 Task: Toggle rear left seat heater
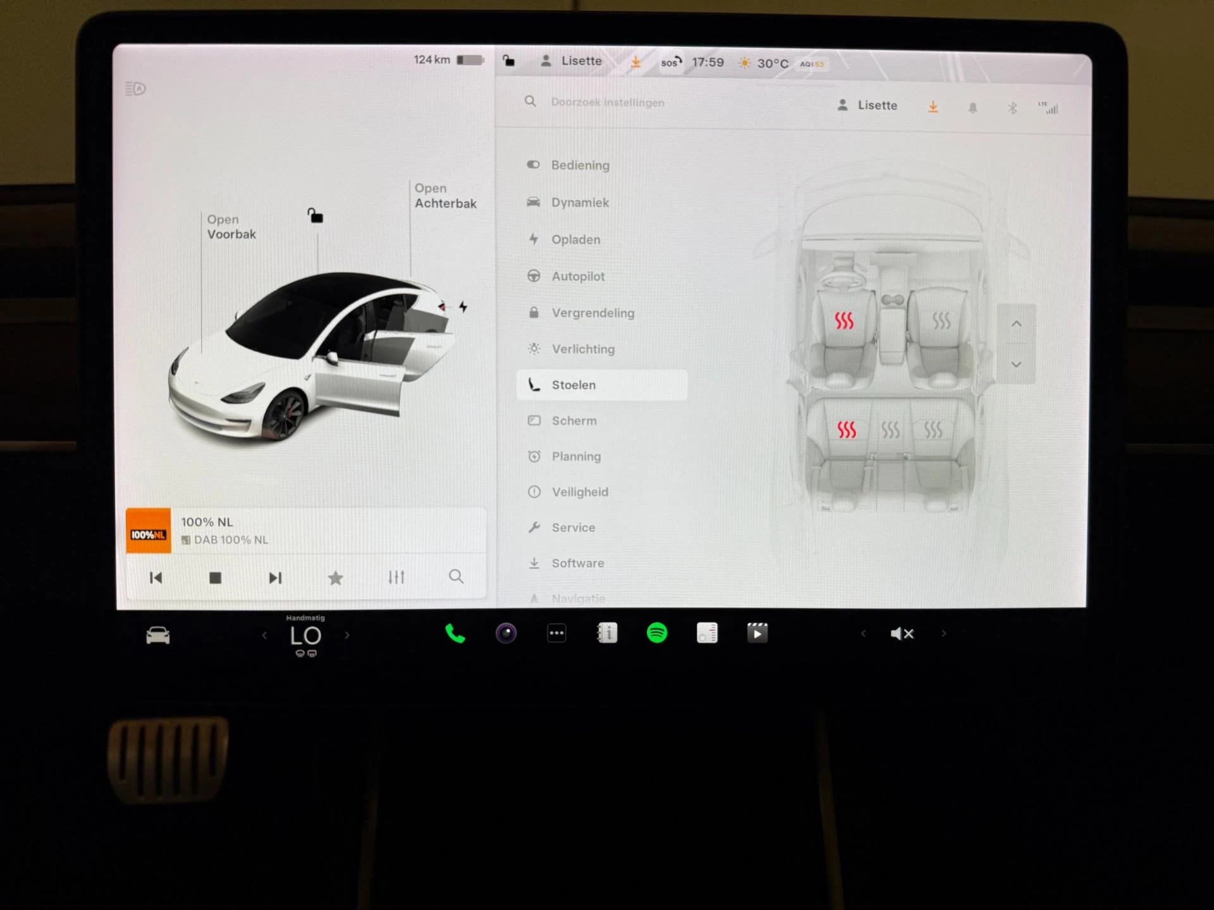pos(846,430)
